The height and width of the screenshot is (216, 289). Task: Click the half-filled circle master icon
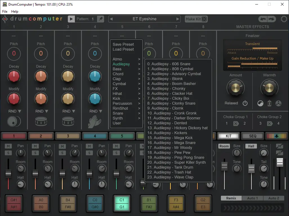pyautogui.click(x=260, y=103)
